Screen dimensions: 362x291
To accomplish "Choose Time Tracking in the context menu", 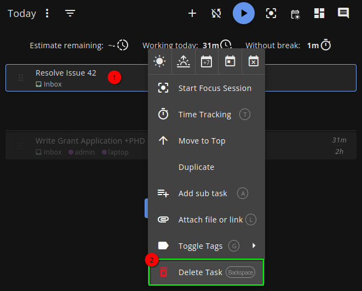I will (204, 115).
